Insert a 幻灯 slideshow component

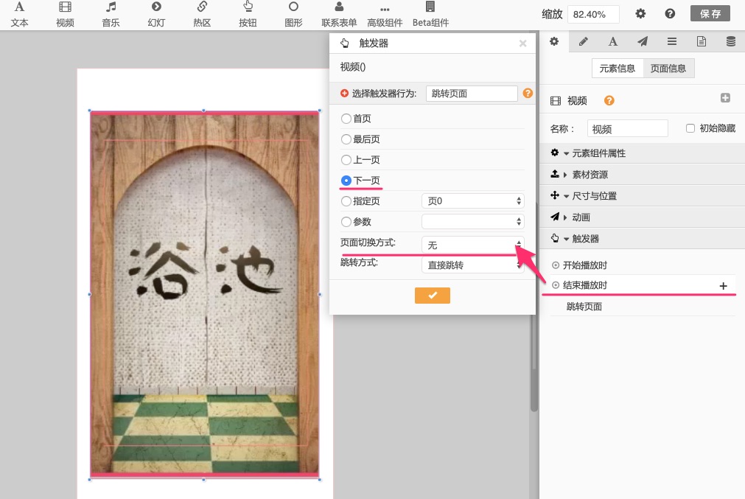(156, 14)
